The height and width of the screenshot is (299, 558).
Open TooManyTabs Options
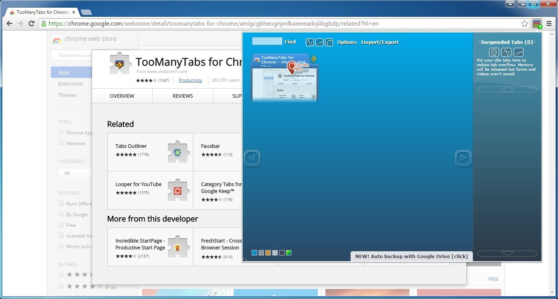click(x=347, y=42)
